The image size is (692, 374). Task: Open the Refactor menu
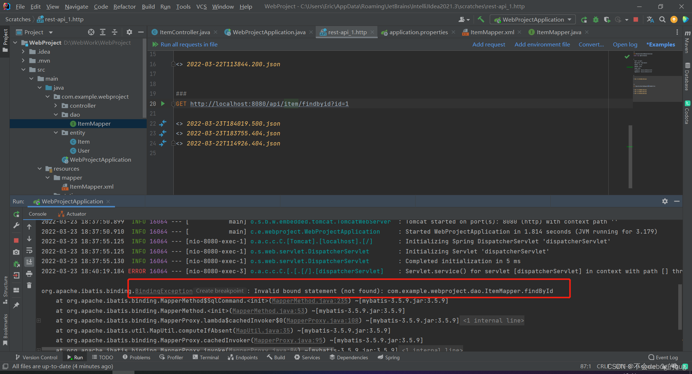pos(124,6)
